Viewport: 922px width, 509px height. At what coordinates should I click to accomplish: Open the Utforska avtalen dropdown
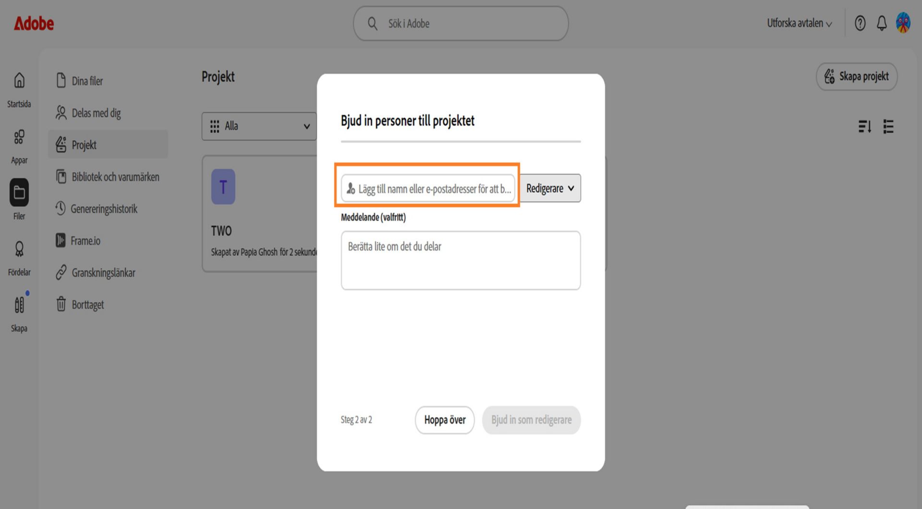pyautogui.click(x=799, y=23)
